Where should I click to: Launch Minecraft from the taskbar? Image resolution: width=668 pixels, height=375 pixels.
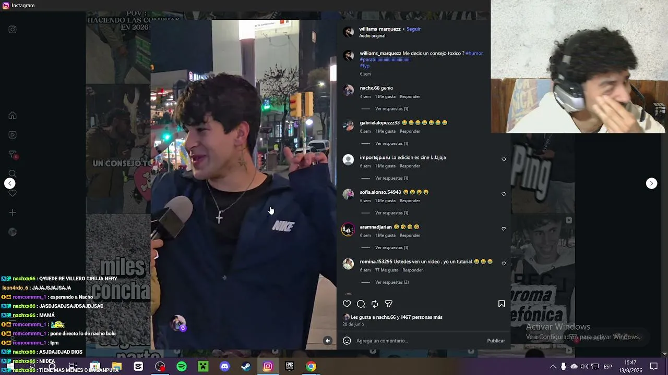(x=203, y=367)
